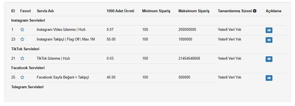
Task: Click the Minimum Sipariş column header
Action: click(x=156, y=11)
